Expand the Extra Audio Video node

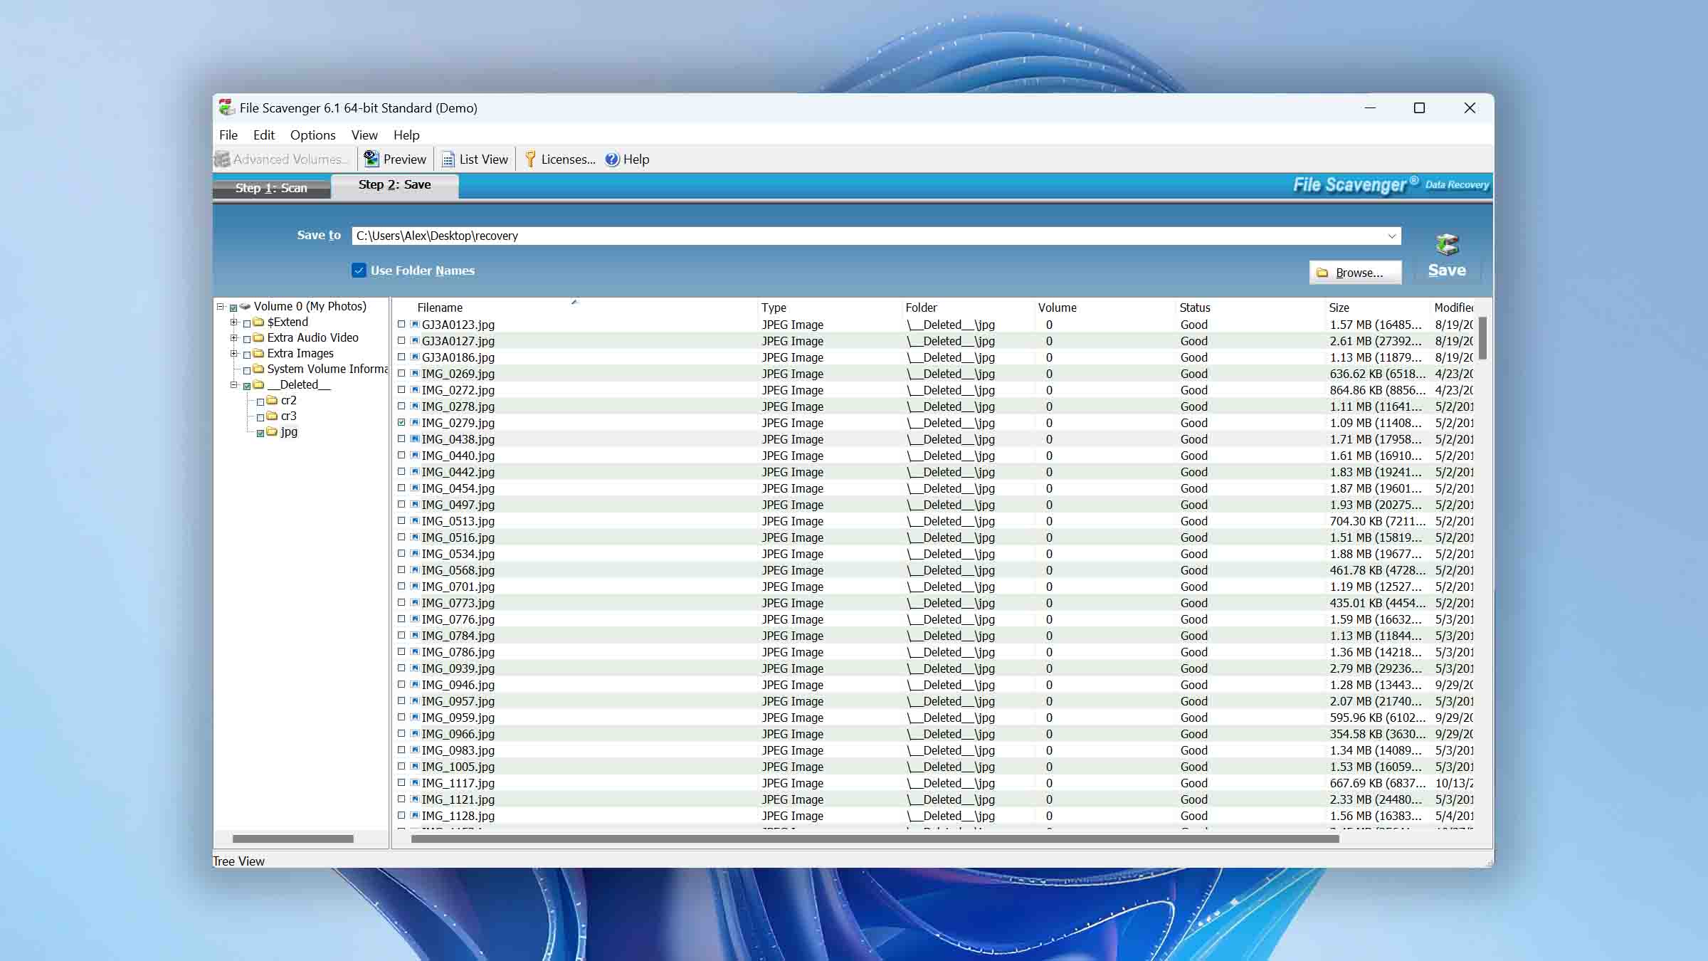[x=233, y=338]
